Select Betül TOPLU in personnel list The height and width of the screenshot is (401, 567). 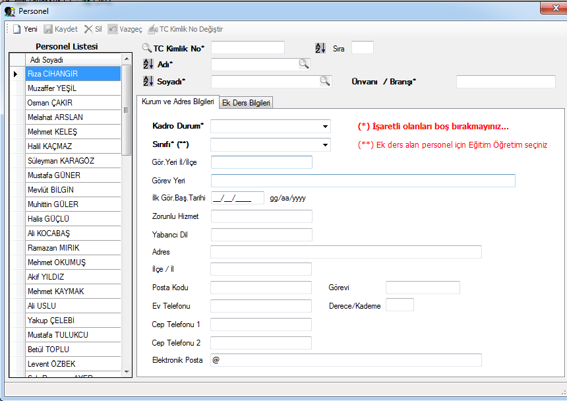[x=73, y=350]
